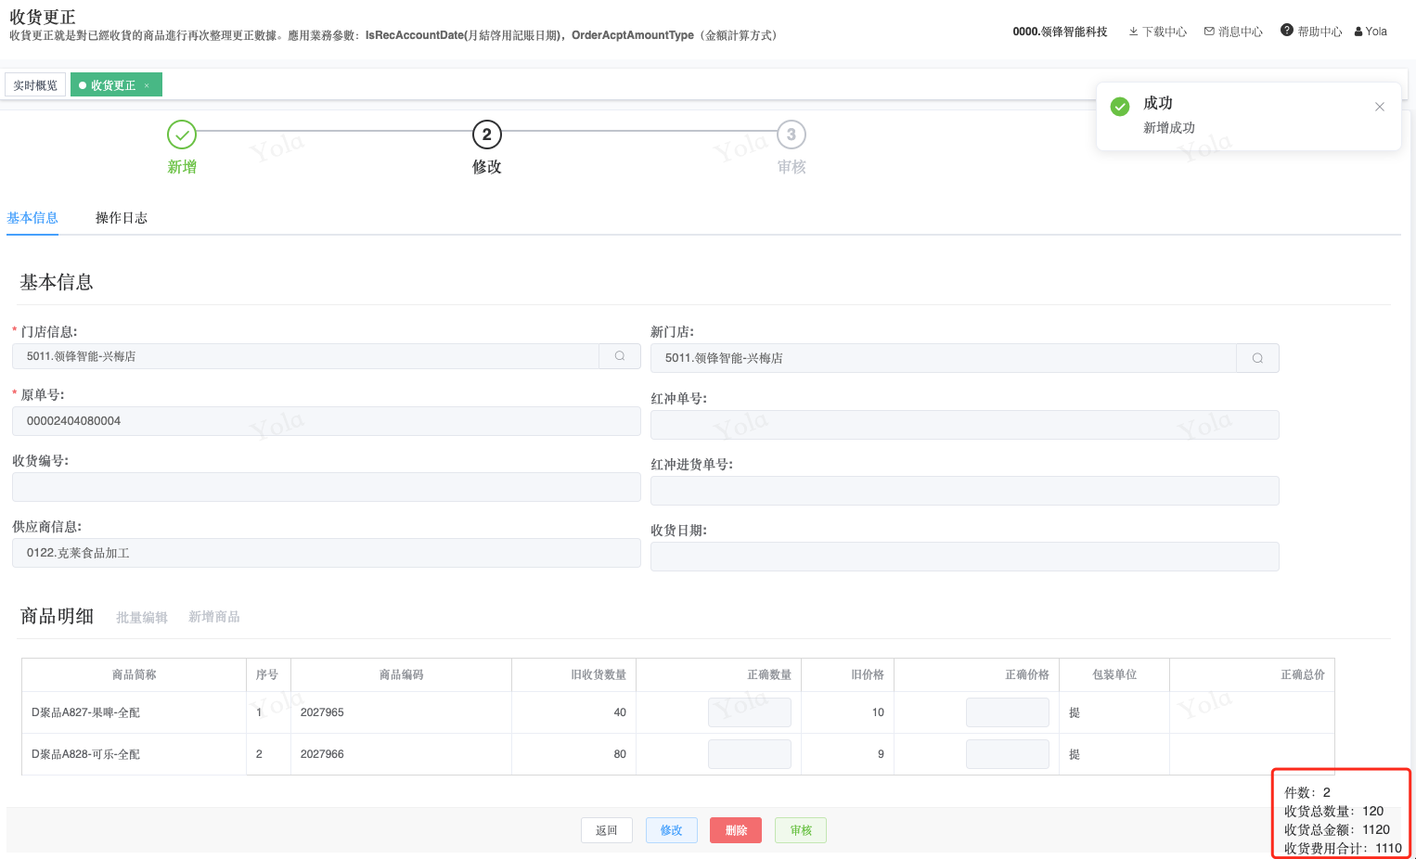Focus the 红冲进货单号 input field
1416x859 pixels.
tap(965, 491)
